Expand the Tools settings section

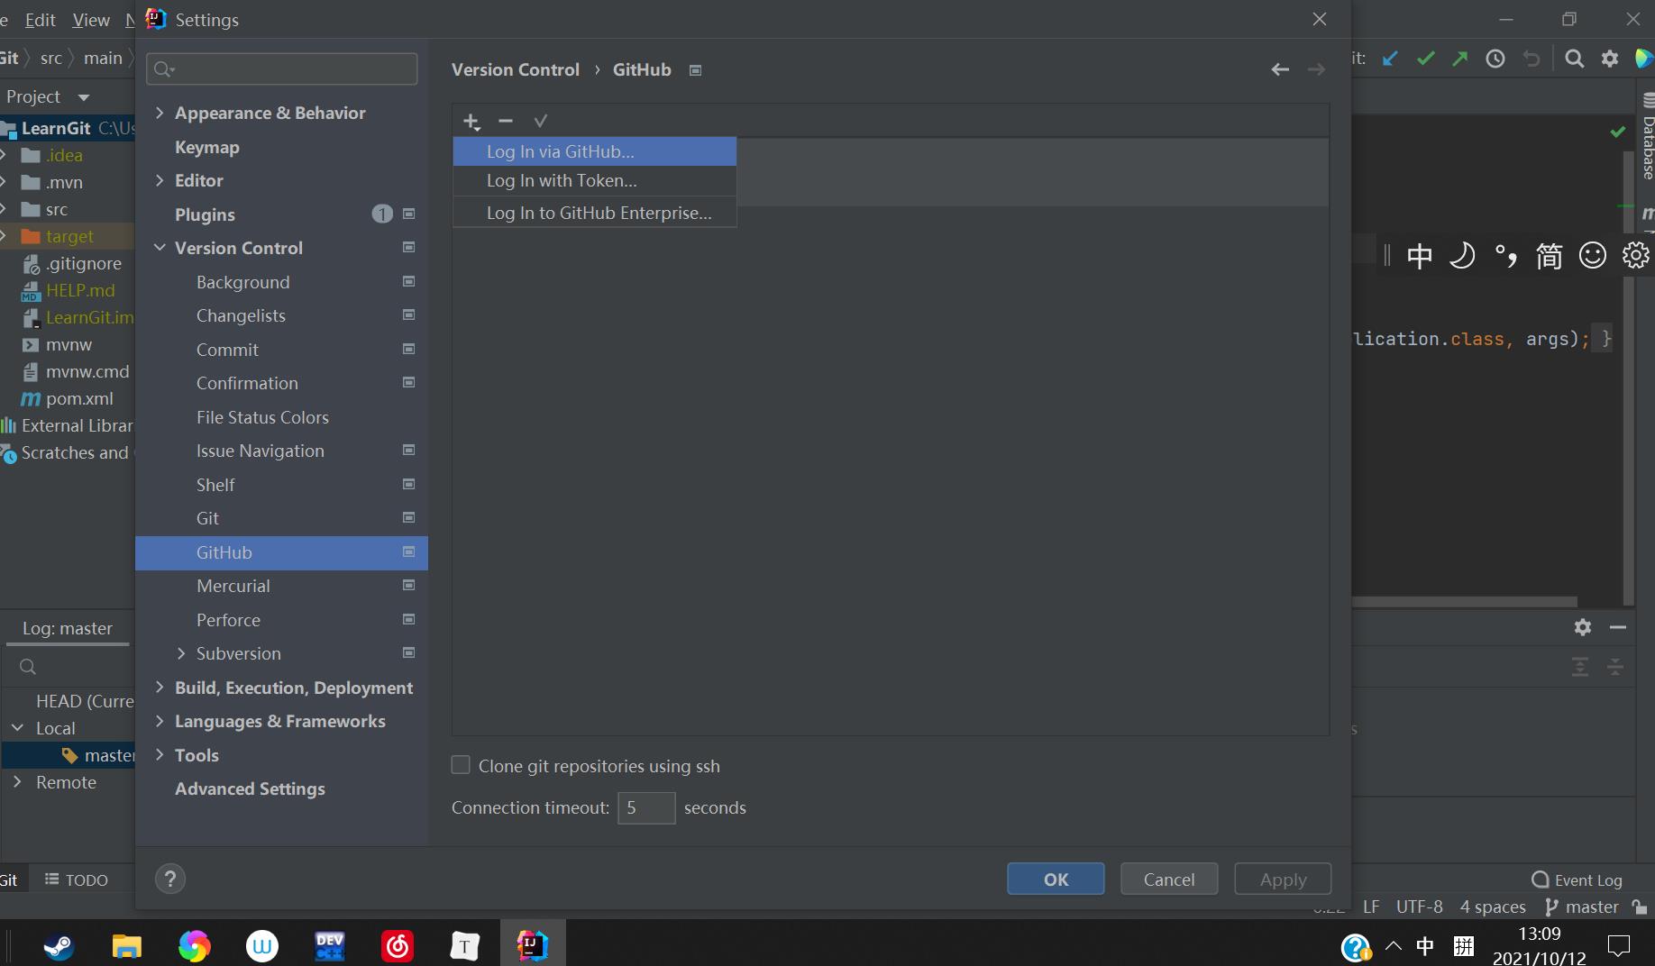[x=160, y=755]
